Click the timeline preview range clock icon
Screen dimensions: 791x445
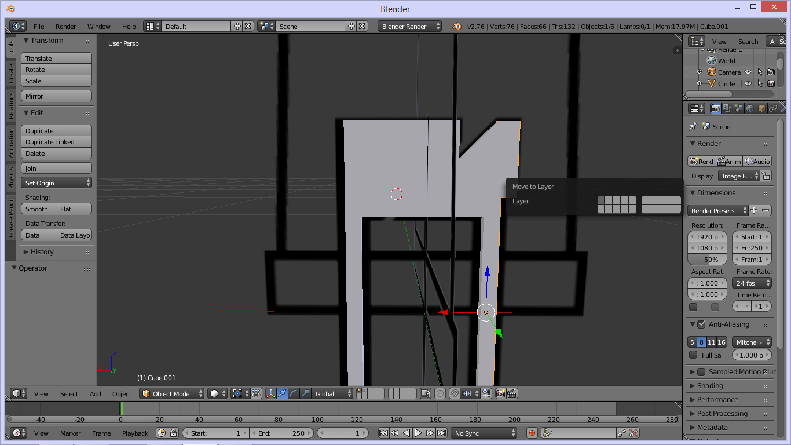click(x=162, y=433)
